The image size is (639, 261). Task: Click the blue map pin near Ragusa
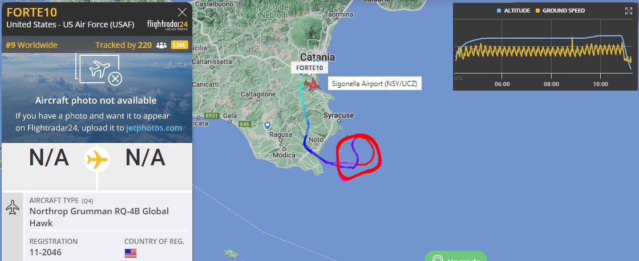[268, 125]
